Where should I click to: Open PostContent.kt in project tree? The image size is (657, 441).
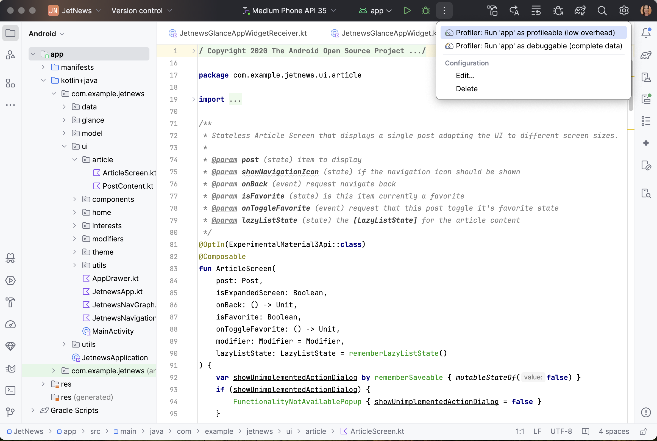tap(128, 186)
